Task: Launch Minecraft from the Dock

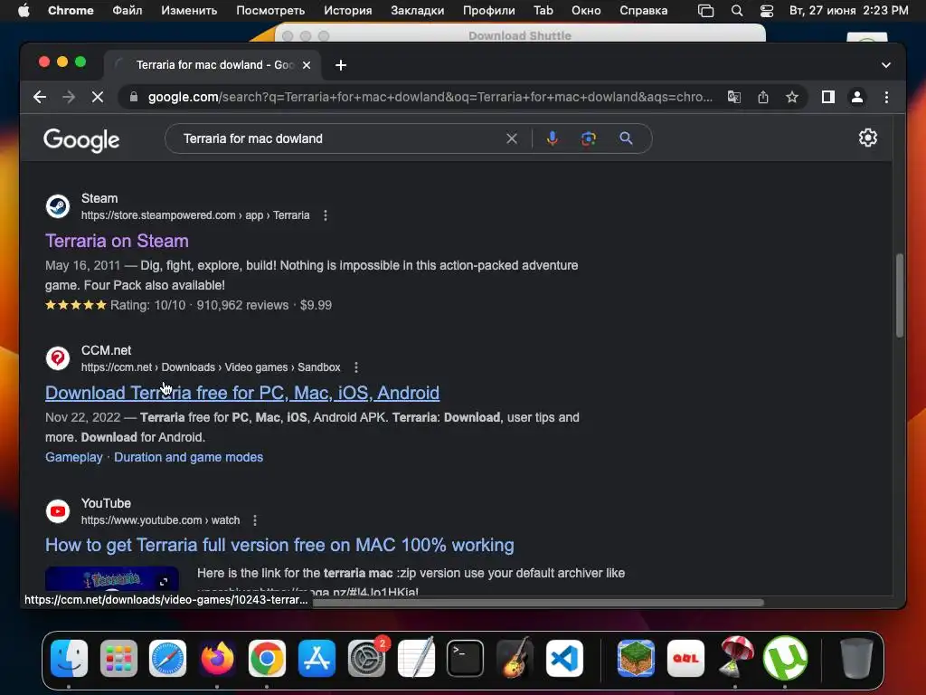Action: [636, 658]
